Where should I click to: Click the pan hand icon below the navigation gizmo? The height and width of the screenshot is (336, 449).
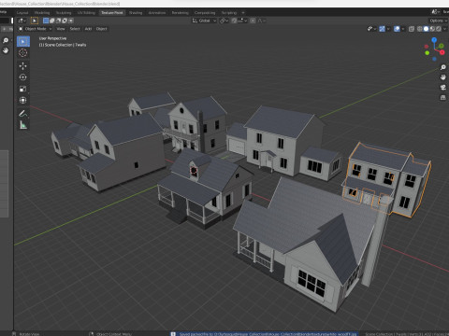443,77
